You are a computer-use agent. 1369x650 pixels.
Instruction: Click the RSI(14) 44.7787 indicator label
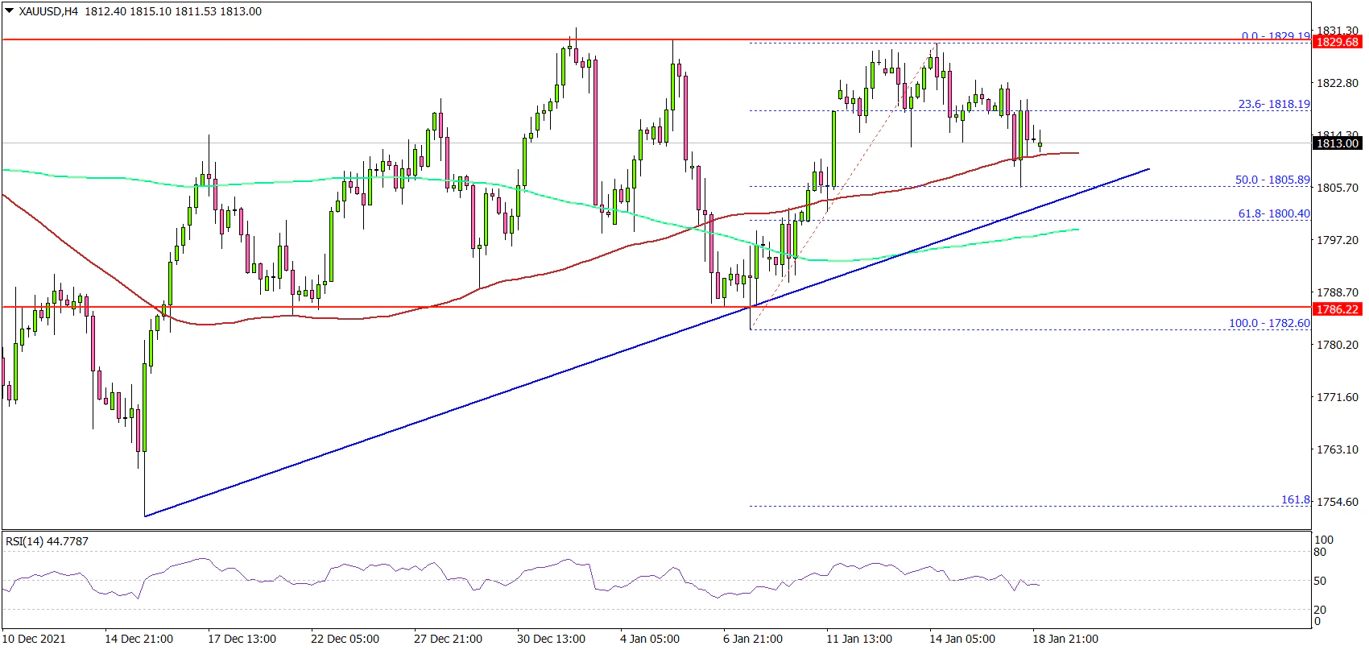[x=47, y=541]
